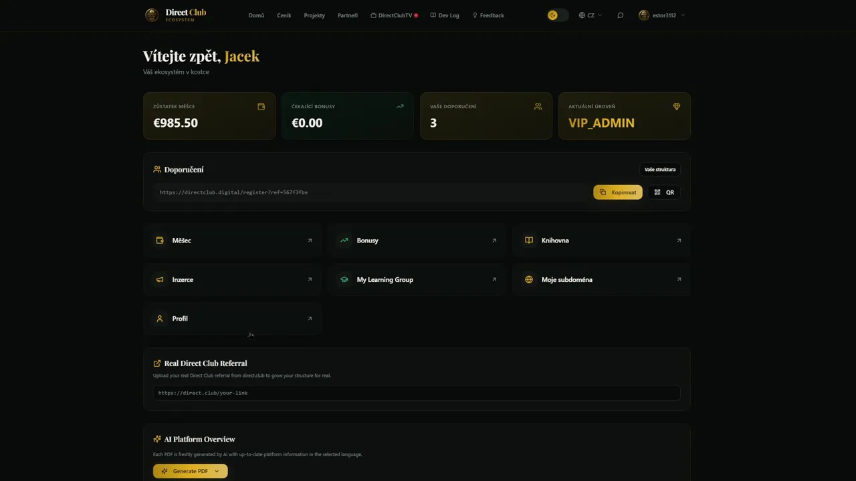This screenshot has width=856, height=481.
Task: Open the Dev Log page
Action: point(445,15)
